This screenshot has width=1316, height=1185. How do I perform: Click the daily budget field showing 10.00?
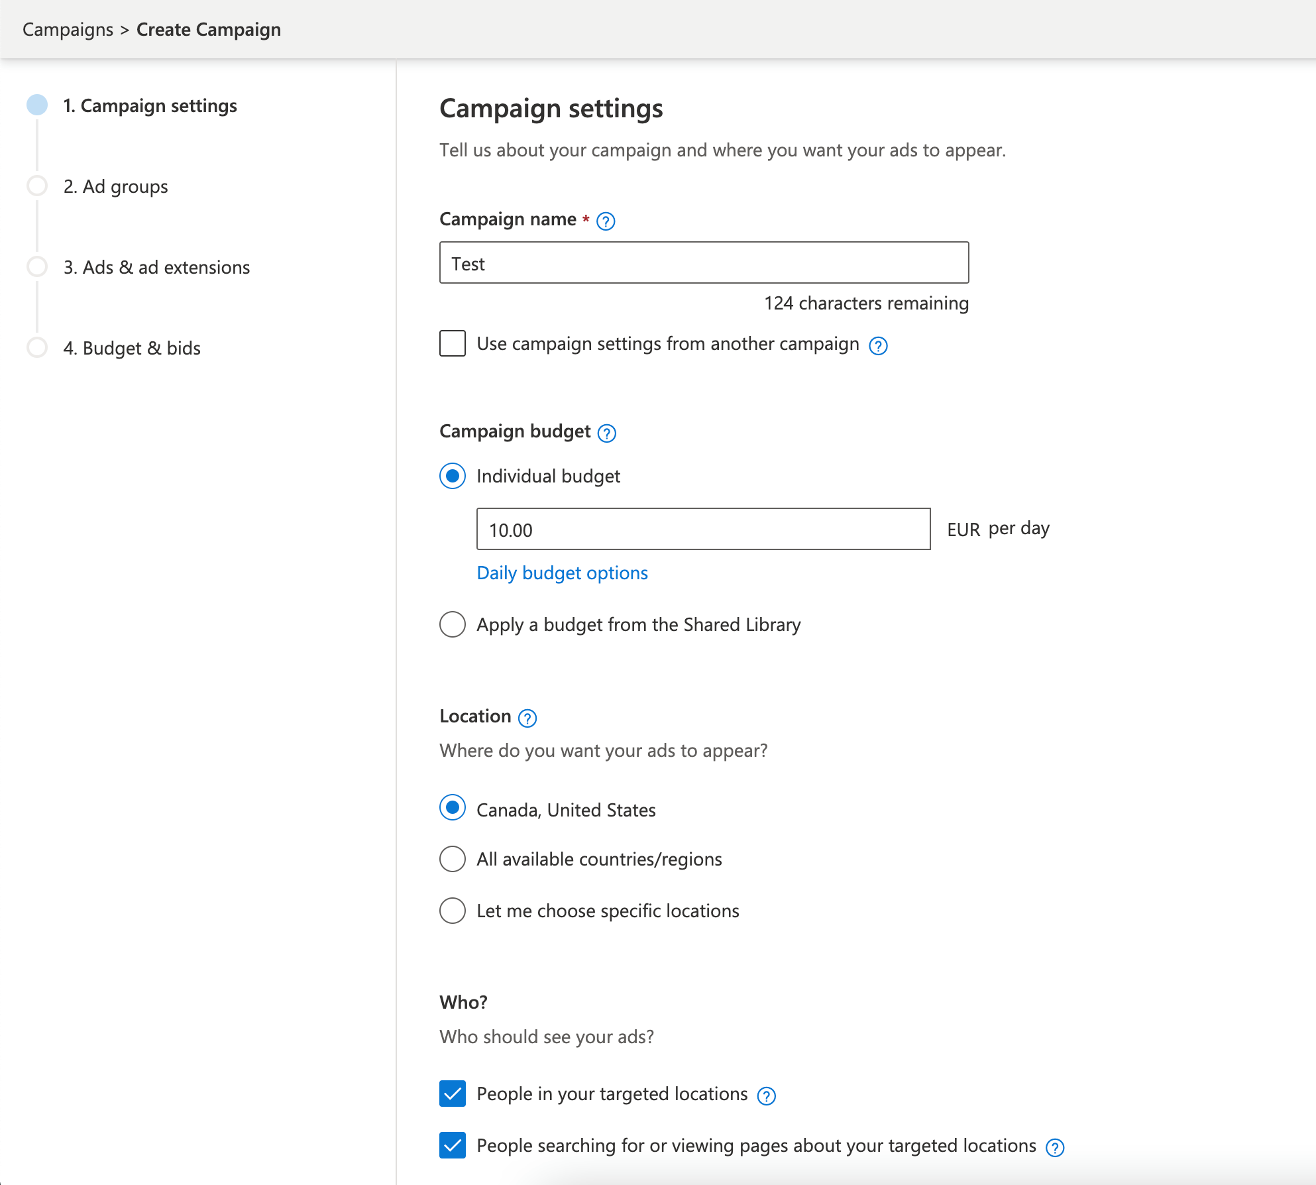coord(703,529)
